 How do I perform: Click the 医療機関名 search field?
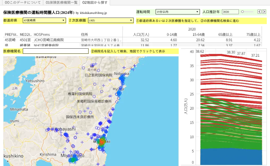(56, 51)
